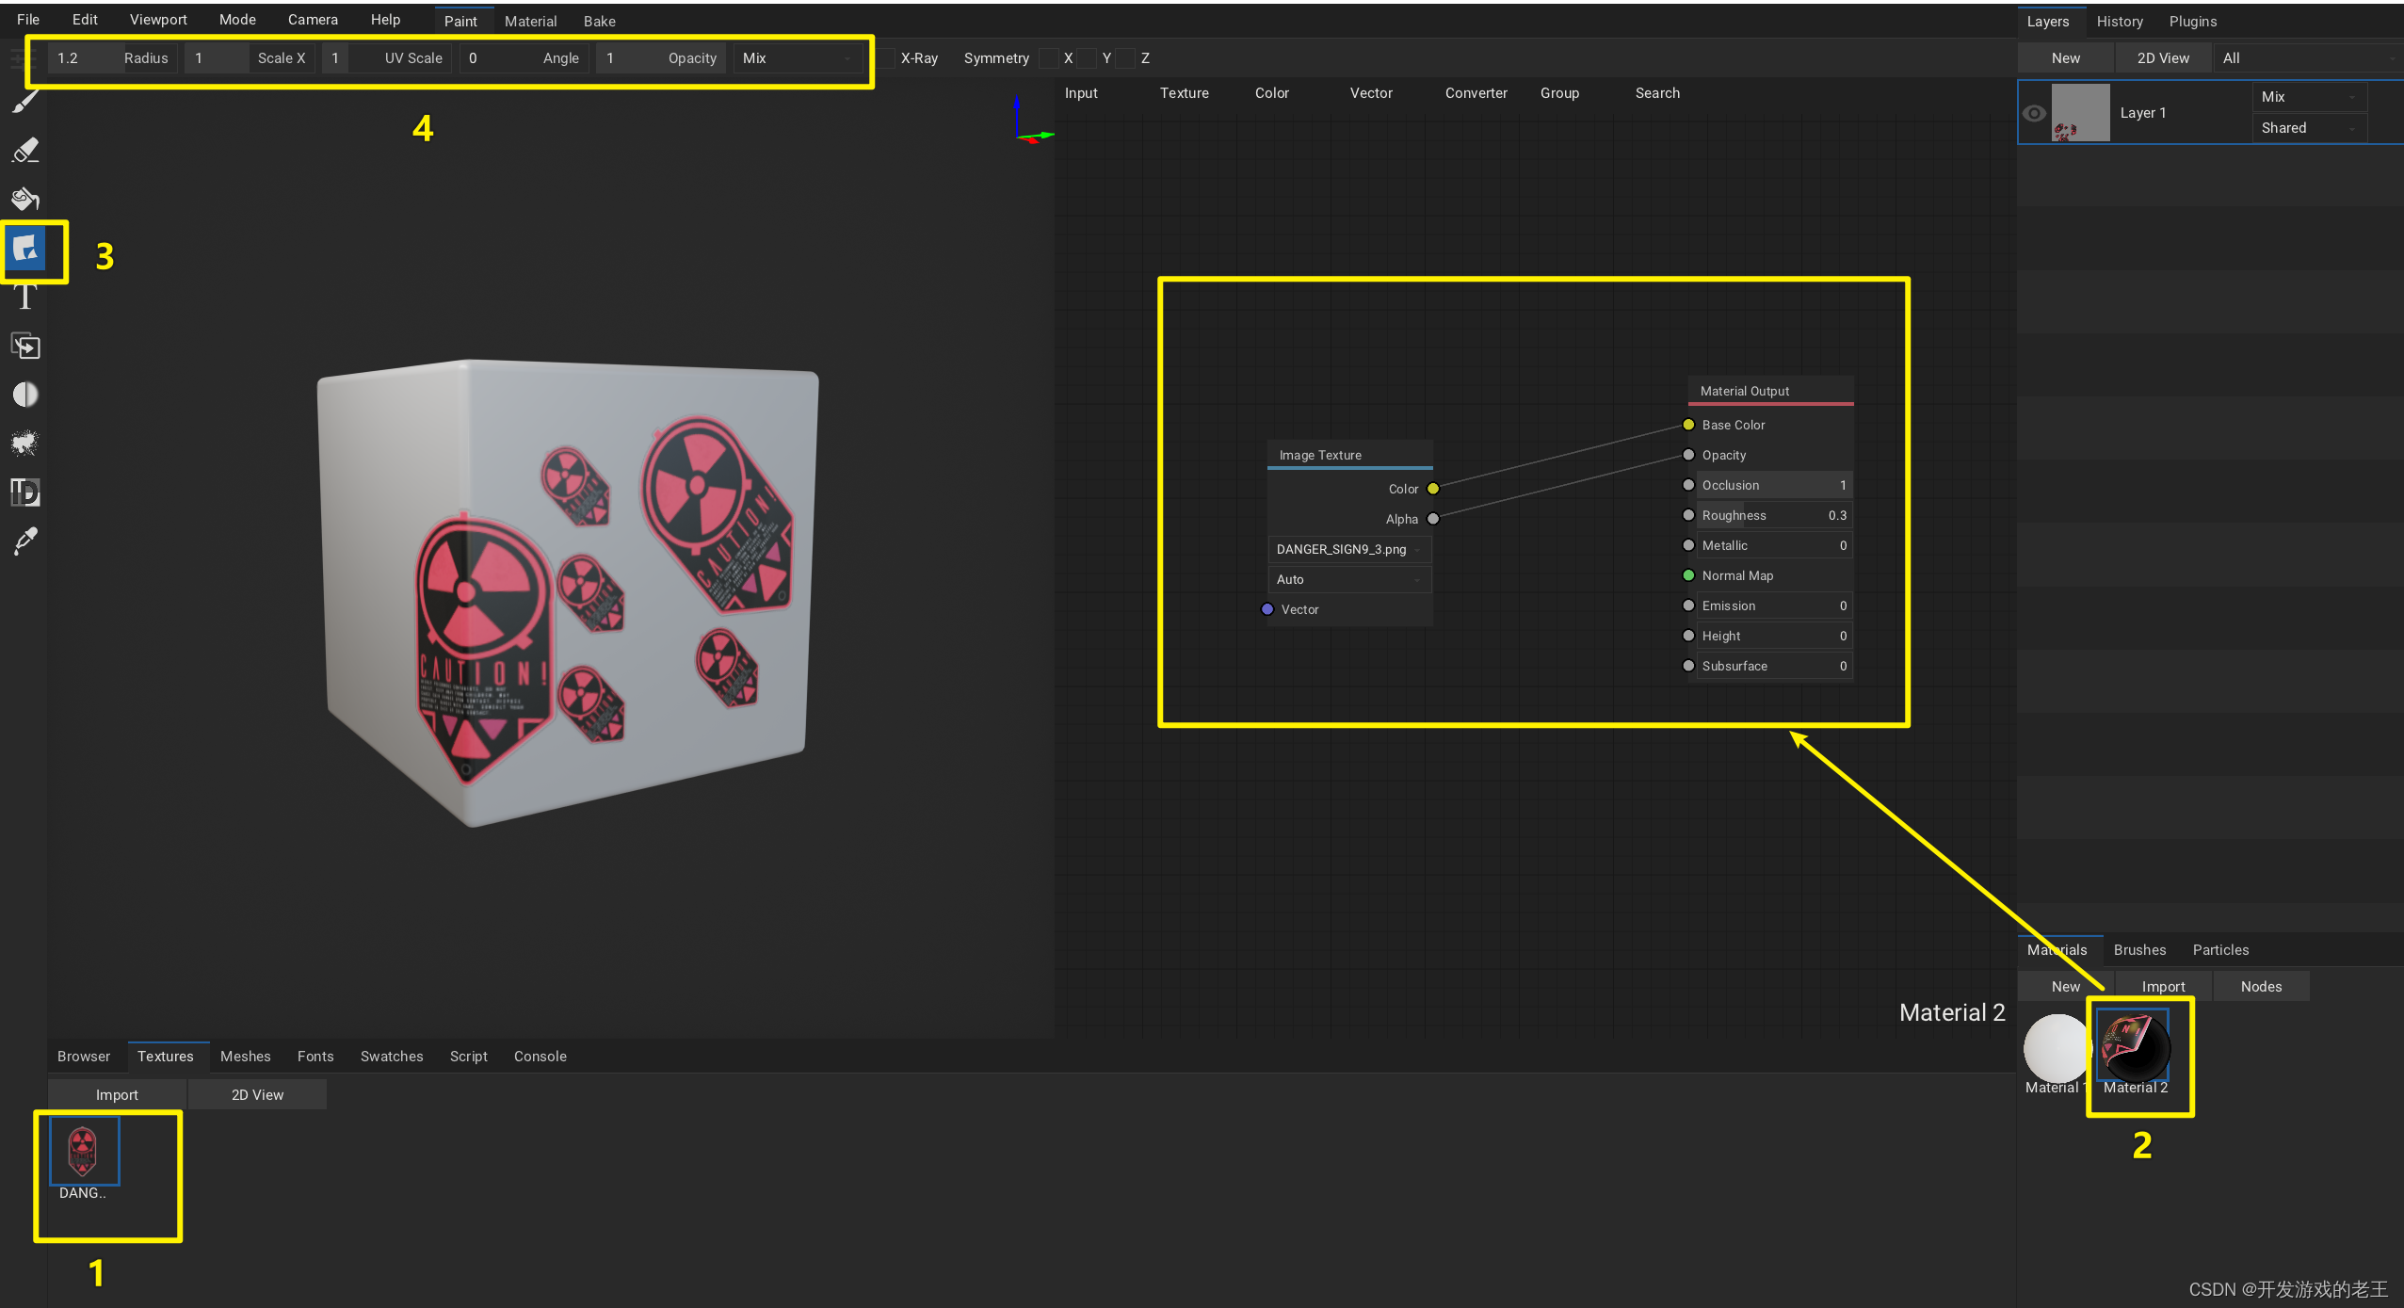Image resolution: width=2404 pixels, height=1308 pixels.
Task: Enable the X-Ray checkbox
Action: click(x=886, y=58)
